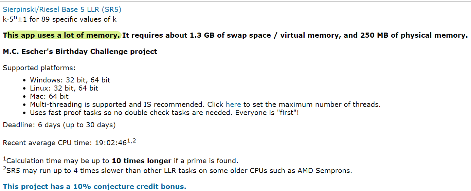Screen dimensions: 471x191
Task: Click the '10% conjecture credit bonus' line
Action: (x=94, y=187)
